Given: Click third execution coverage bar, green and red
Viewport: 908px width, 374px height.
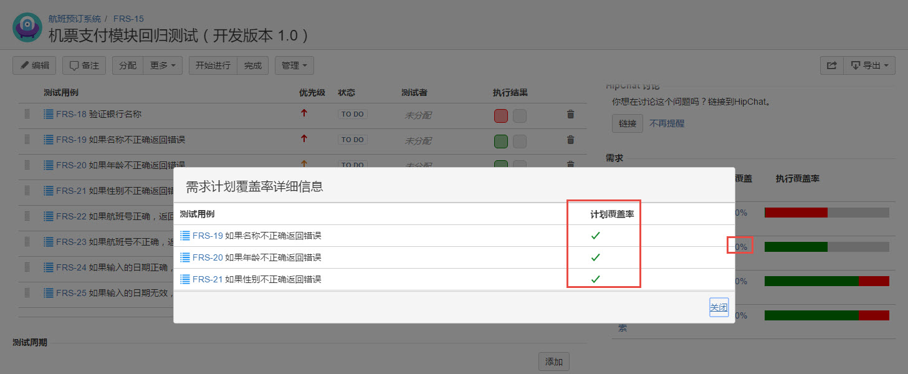Looking at the screenshot, I should pos(827,281).
